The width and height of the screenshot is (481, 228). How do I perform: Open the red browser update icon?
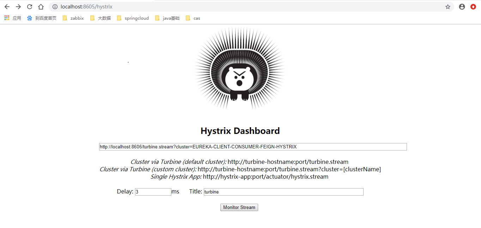tap(473, 7)
